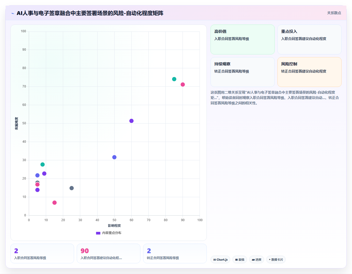Viewport: 352px width, 274px height.
Task: Click the 关系散点 label in header
Action: point(334,13)
